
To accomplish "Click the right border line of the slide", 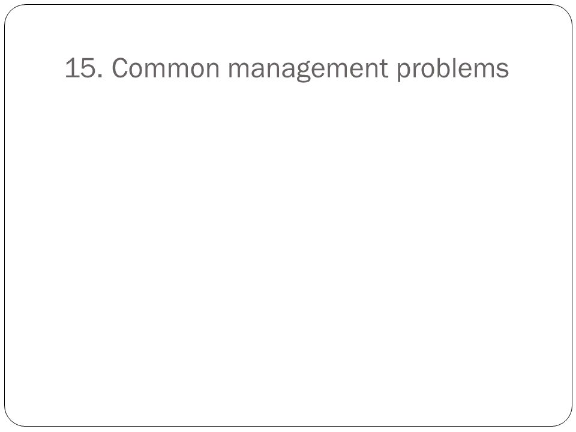I will tap(572, 216).
